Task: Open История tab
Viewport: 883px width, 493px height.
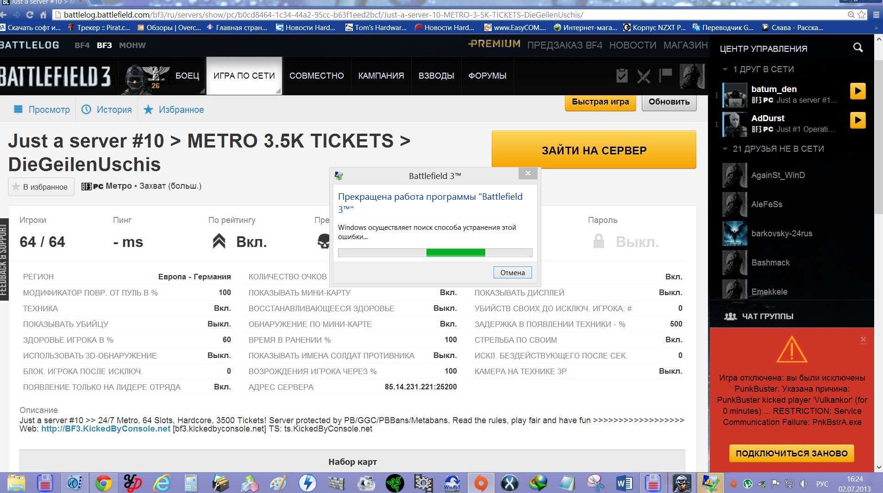Action: (106, 110)
